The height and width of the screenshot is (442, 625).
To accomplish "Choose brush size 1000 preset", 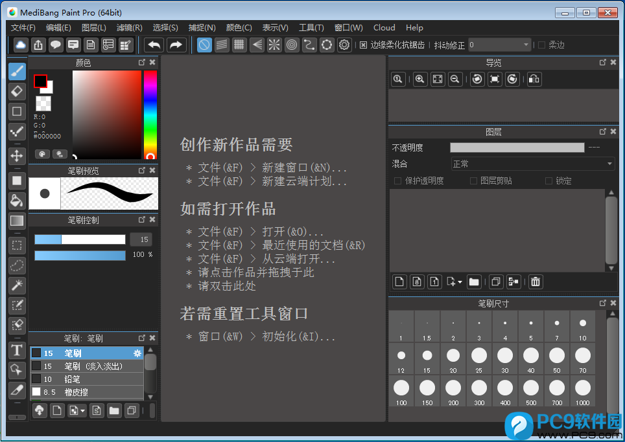I will coord(583,392).
